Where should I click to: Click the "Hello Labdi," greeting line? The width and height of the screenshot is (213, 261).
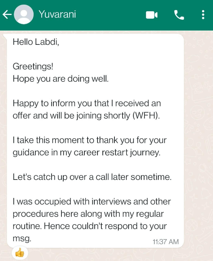(36, 42)
